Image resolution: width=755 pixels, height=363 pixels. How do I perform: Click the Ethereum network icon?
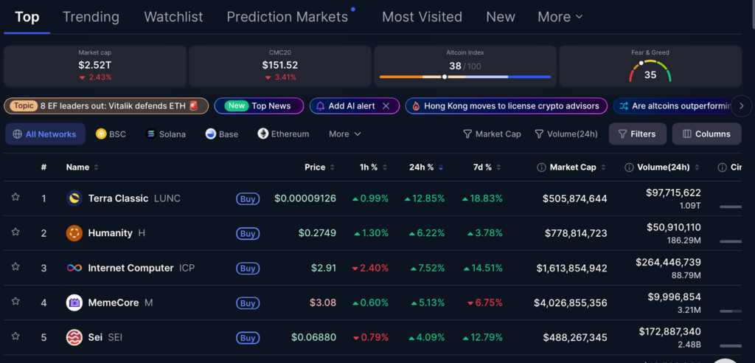263,134
